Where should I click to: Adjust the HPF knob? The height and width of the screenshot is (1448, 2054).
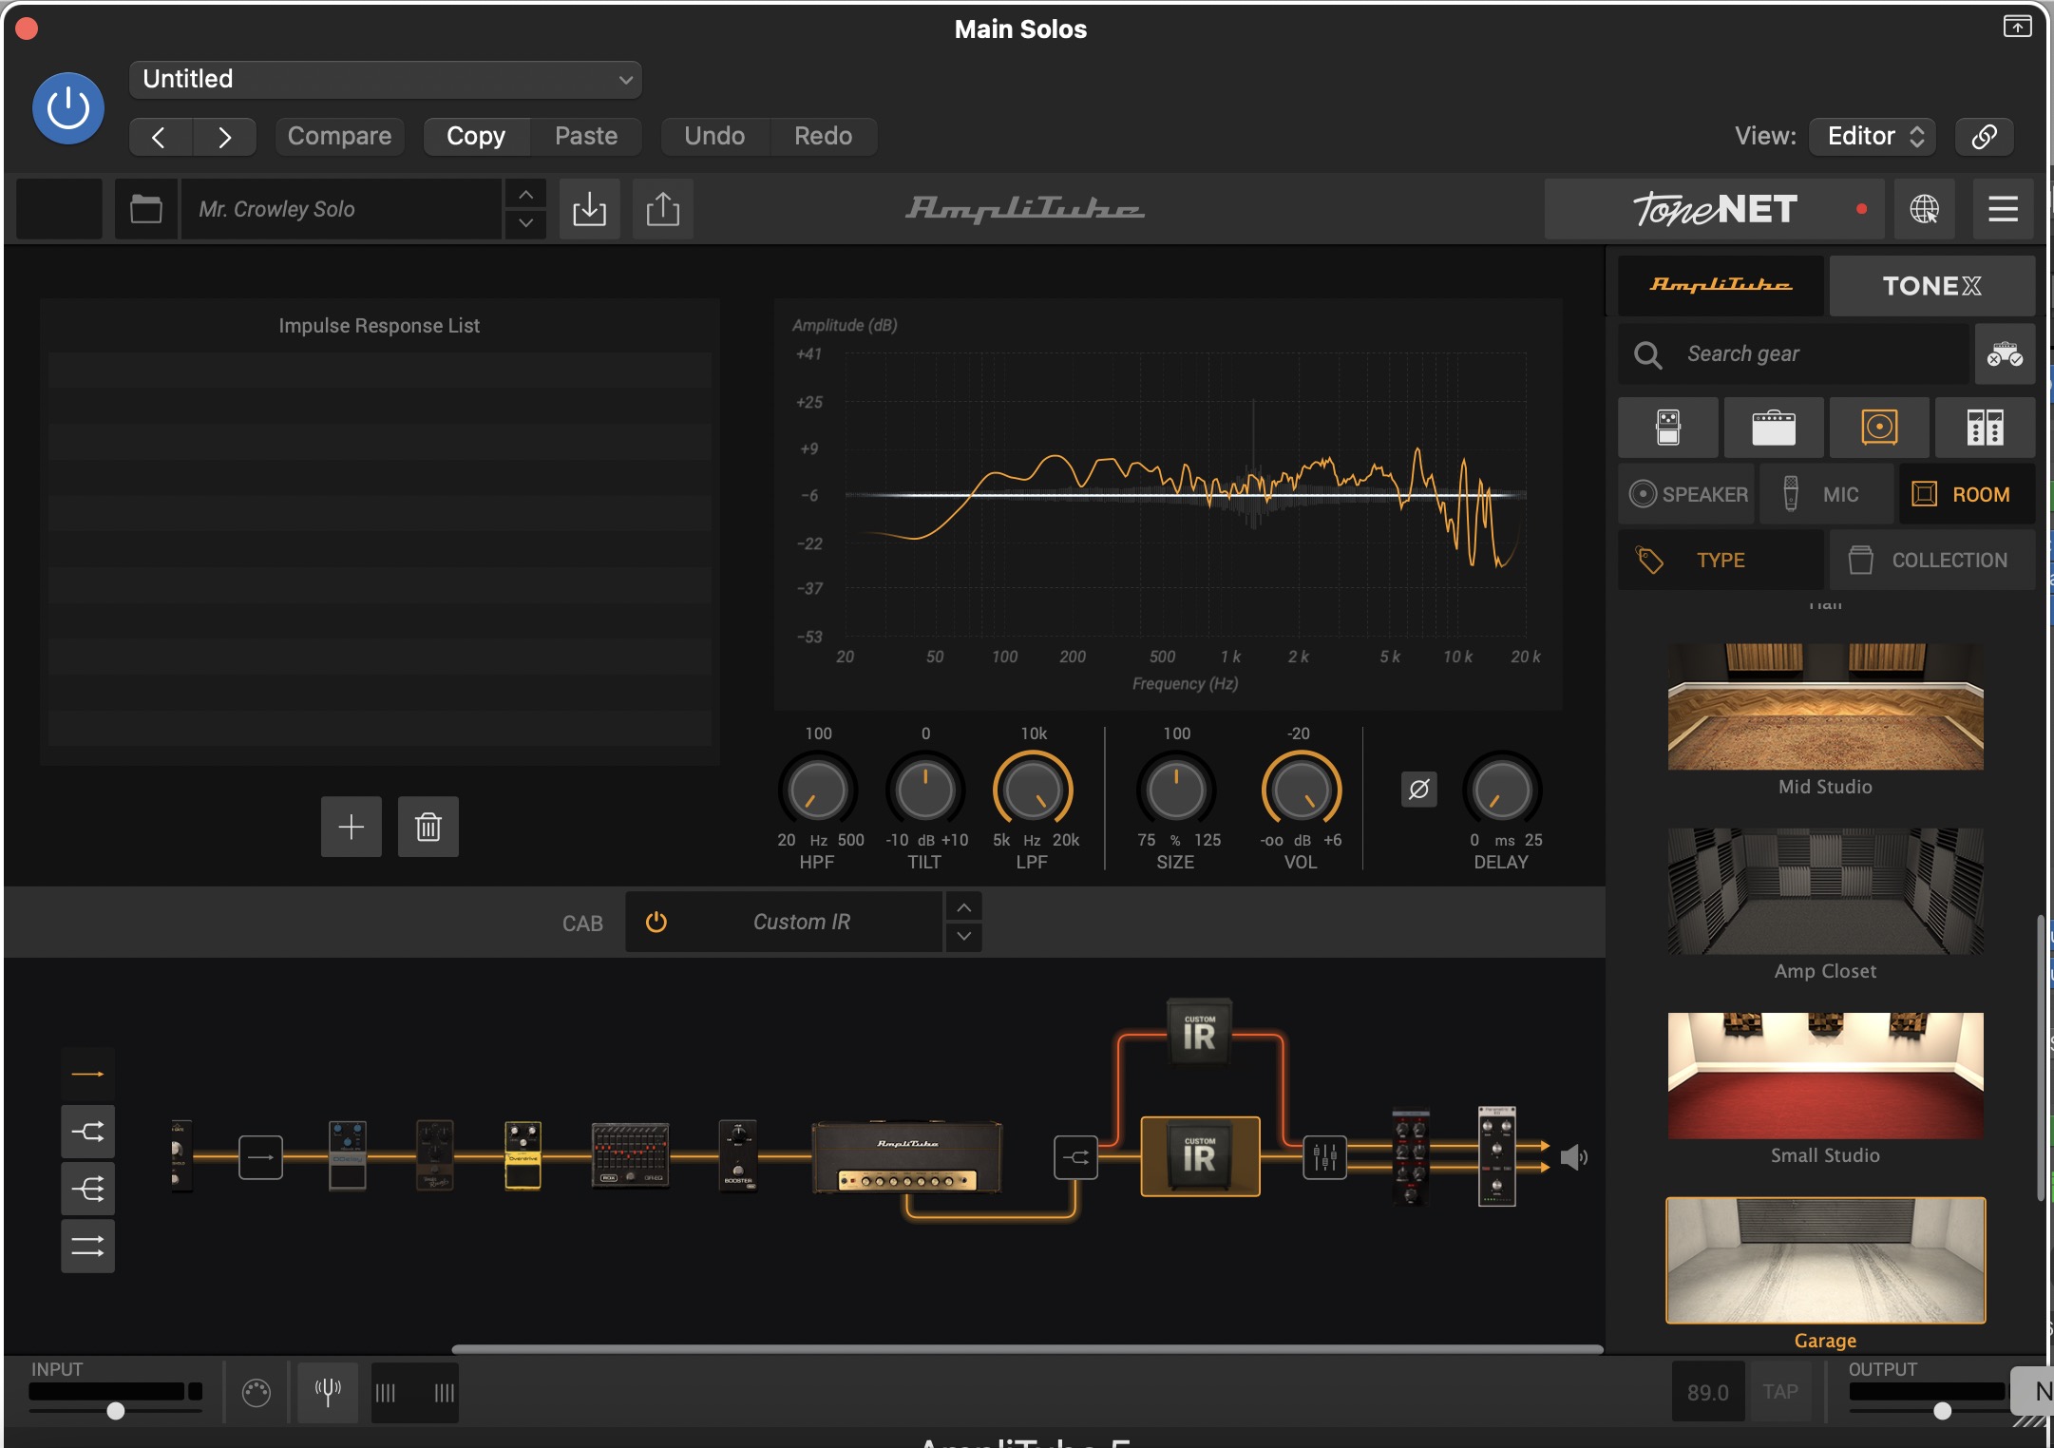point(817,790)
